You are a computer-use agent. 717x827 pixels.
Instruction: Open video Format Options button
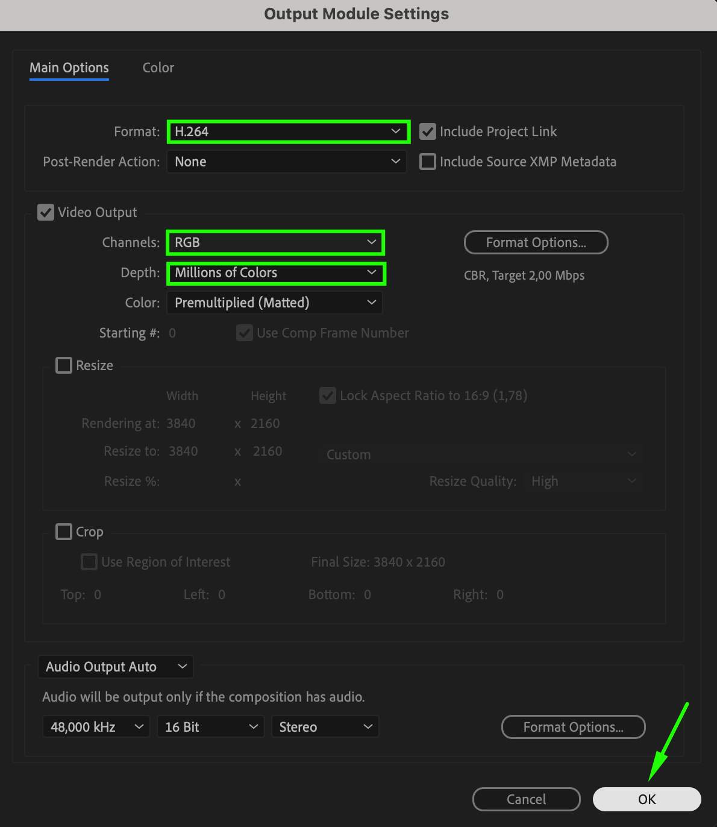pyautogui.click(x=536, y=242)
